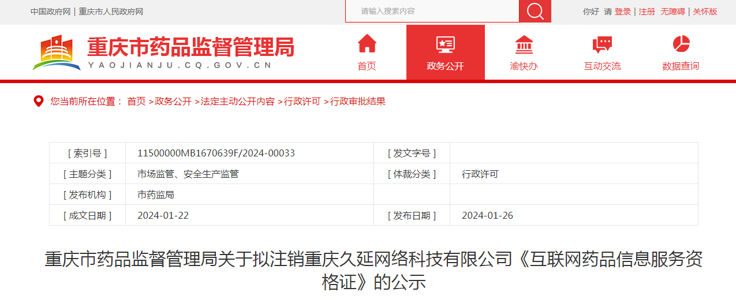The height and width of the screenshot is (303, 736).
Task: Select the 渝快办 nav tab label
Action: point(524,66)
